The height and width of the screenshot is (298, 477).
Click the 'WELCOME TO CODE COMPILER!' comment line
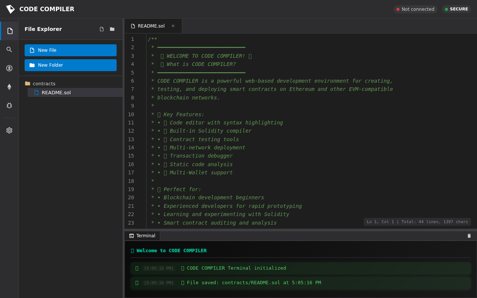(x=201, y=56)
